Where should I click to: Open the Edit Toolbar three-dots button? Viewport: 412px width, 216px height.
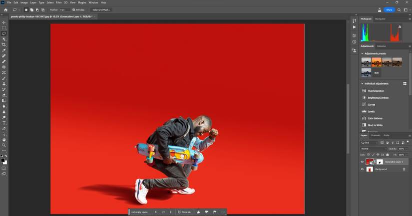3,151
